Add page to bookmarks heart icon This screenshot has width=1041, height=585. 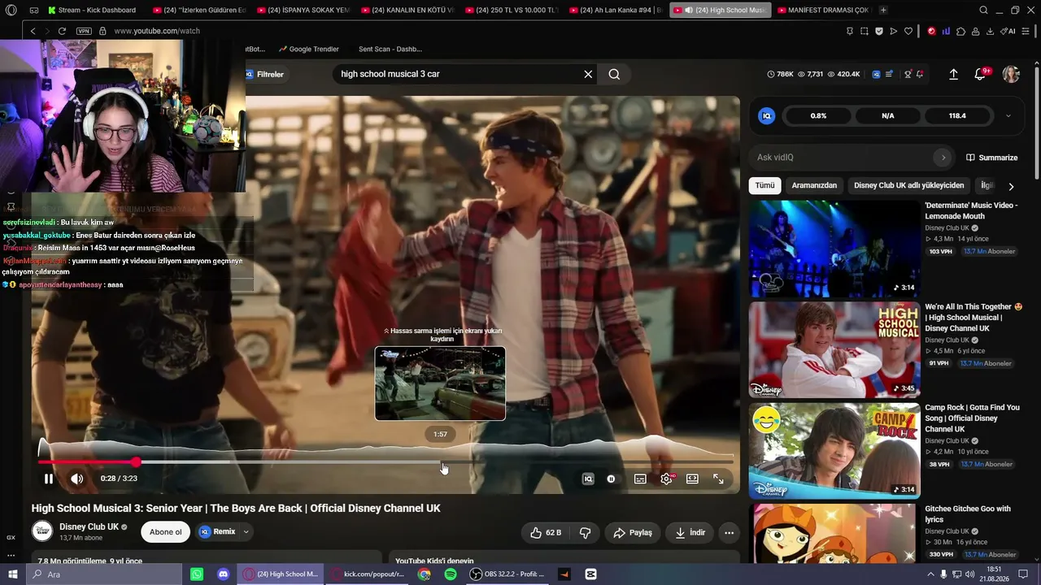(x=908, y=31)
